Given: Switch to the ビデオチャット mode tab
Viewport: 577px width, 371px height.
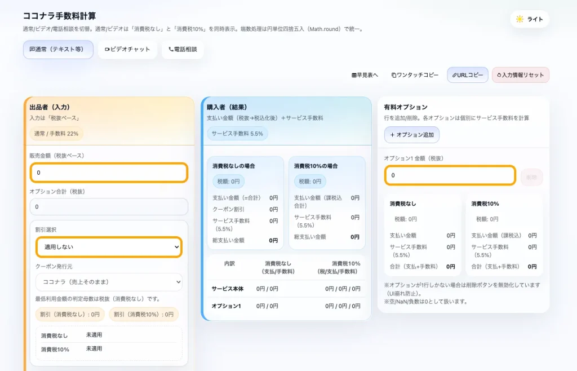Looking at the screenshot, I should pyautogui.click(x=126, y=50).
